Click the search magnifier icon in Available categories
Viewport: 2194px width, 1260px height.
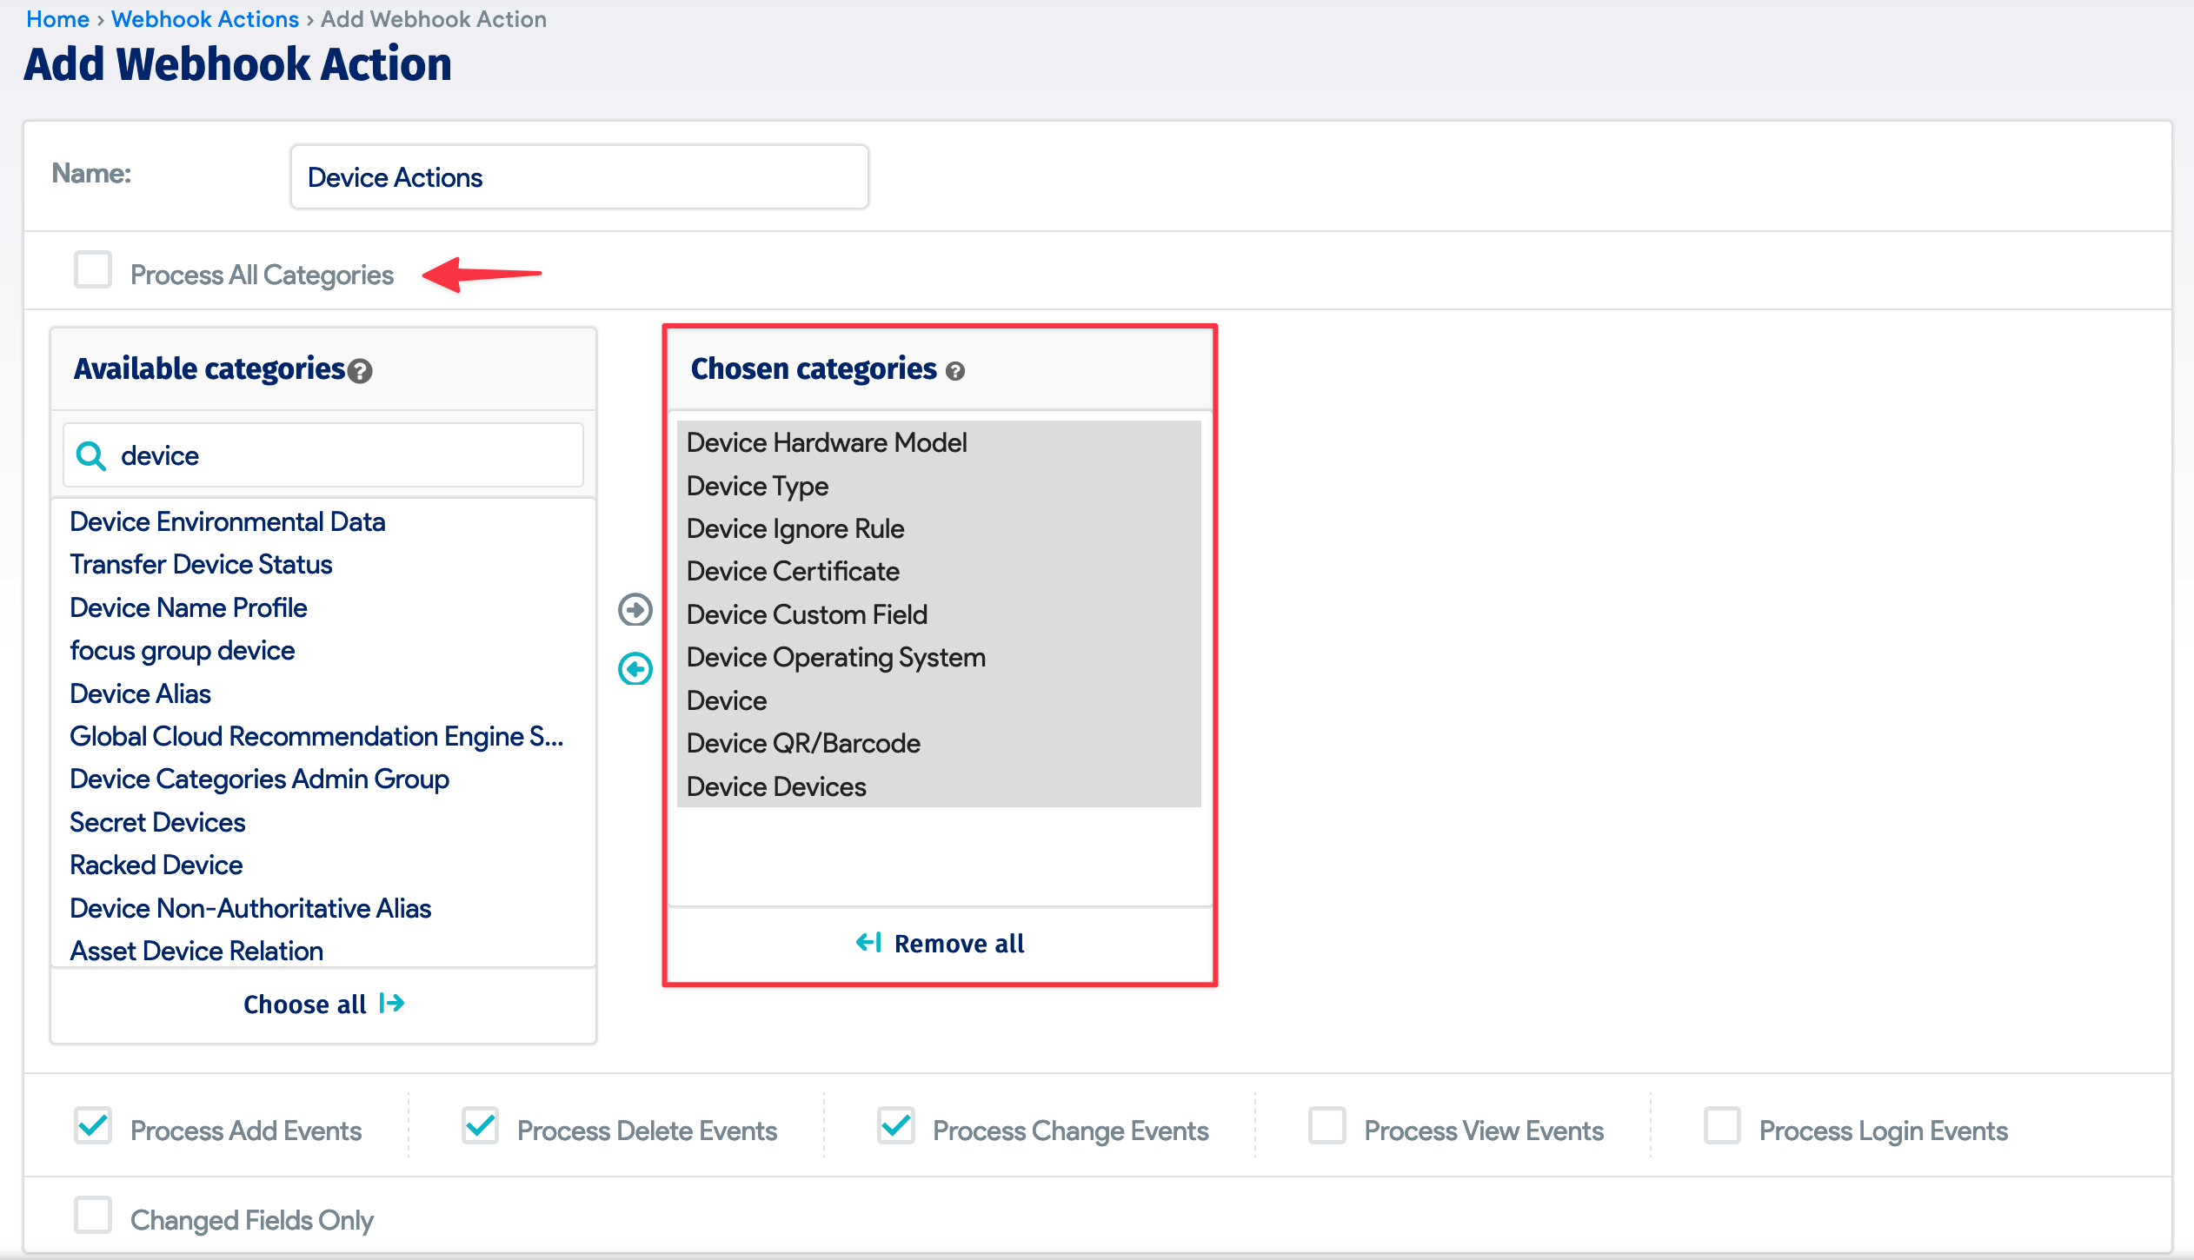pyautogui.click(x=90, y=454)
